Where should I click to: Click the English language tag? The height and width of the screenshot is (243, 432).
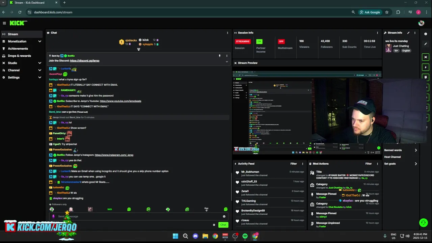point(406,51)
